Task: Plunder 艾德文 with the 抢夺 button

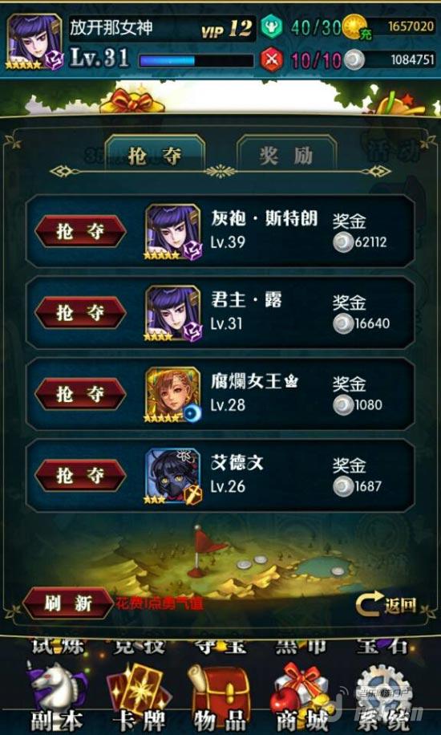Action: point(81,475)
